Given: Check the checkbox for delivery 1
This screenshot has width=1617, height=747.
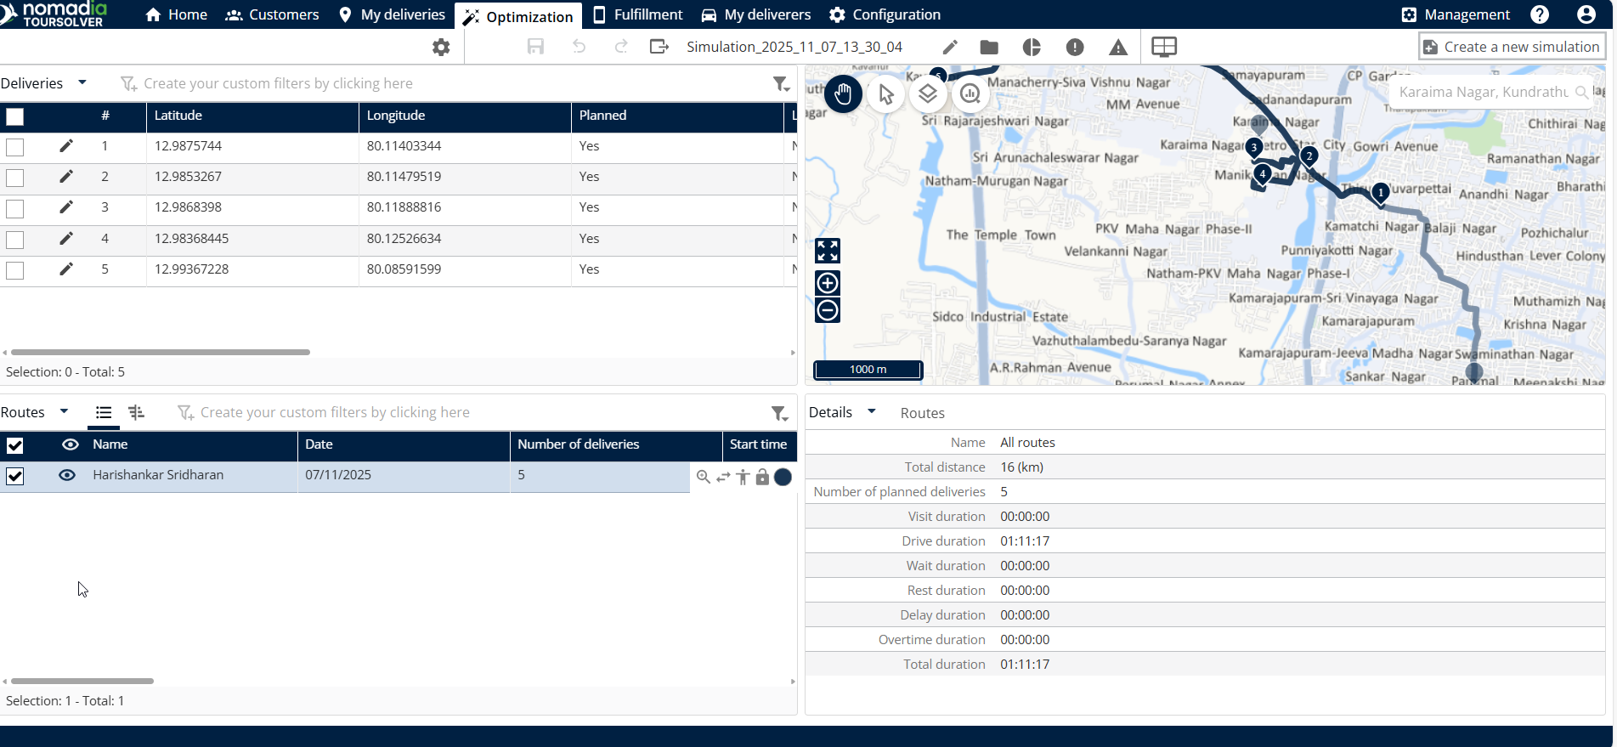Looking at the screenshot, I should (x=15, y=147).
